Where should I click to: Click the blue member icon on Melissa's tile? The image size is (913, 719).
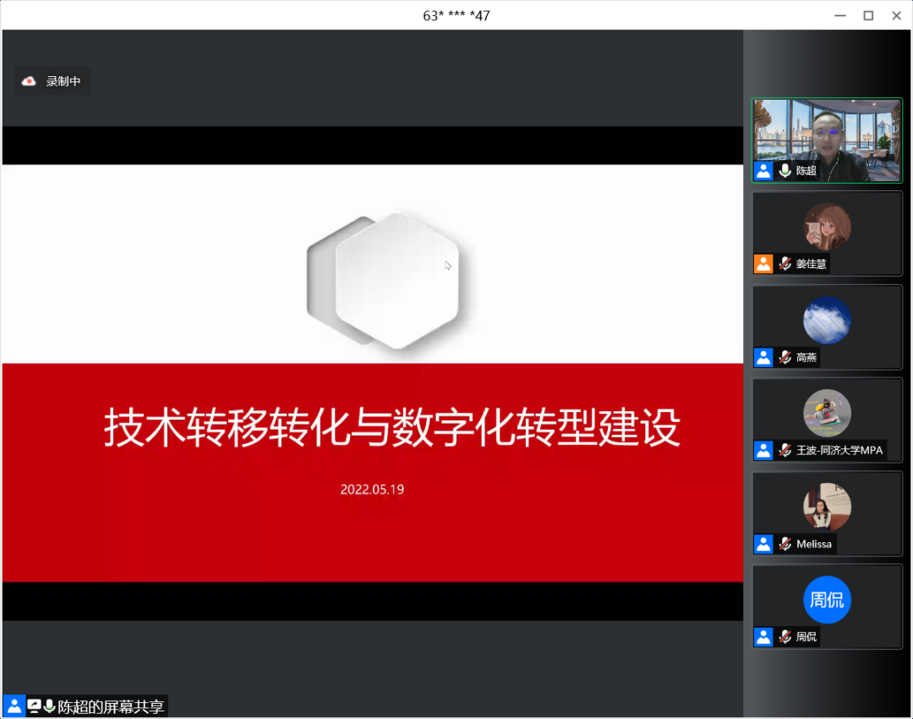[x=763, y=544]
